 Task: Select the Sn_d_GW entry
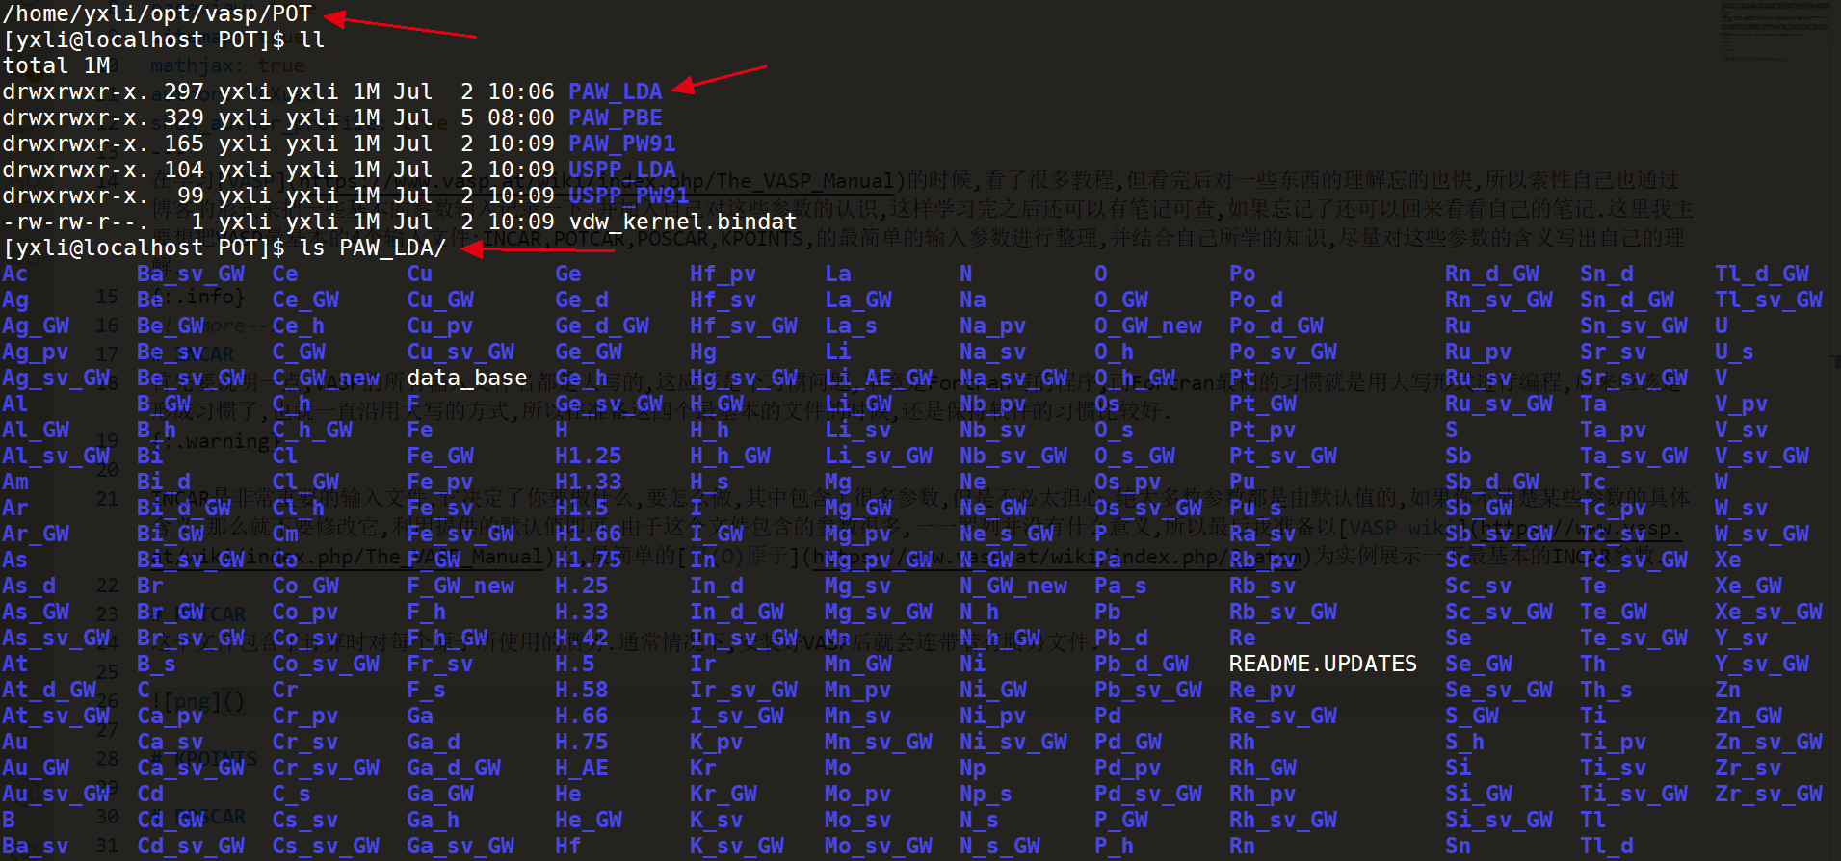click(x=1627, y=300)
